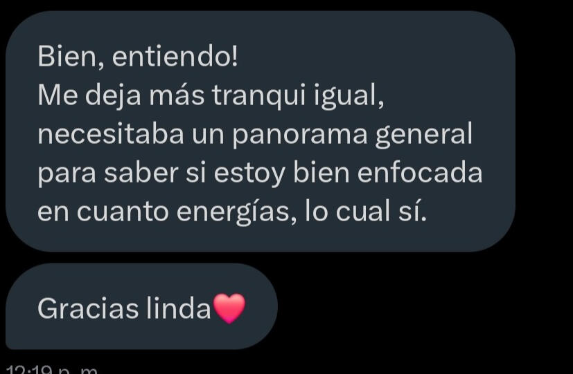Click the word 'linda' beside the heart
The image size is (573, 374).
point(179,309)
